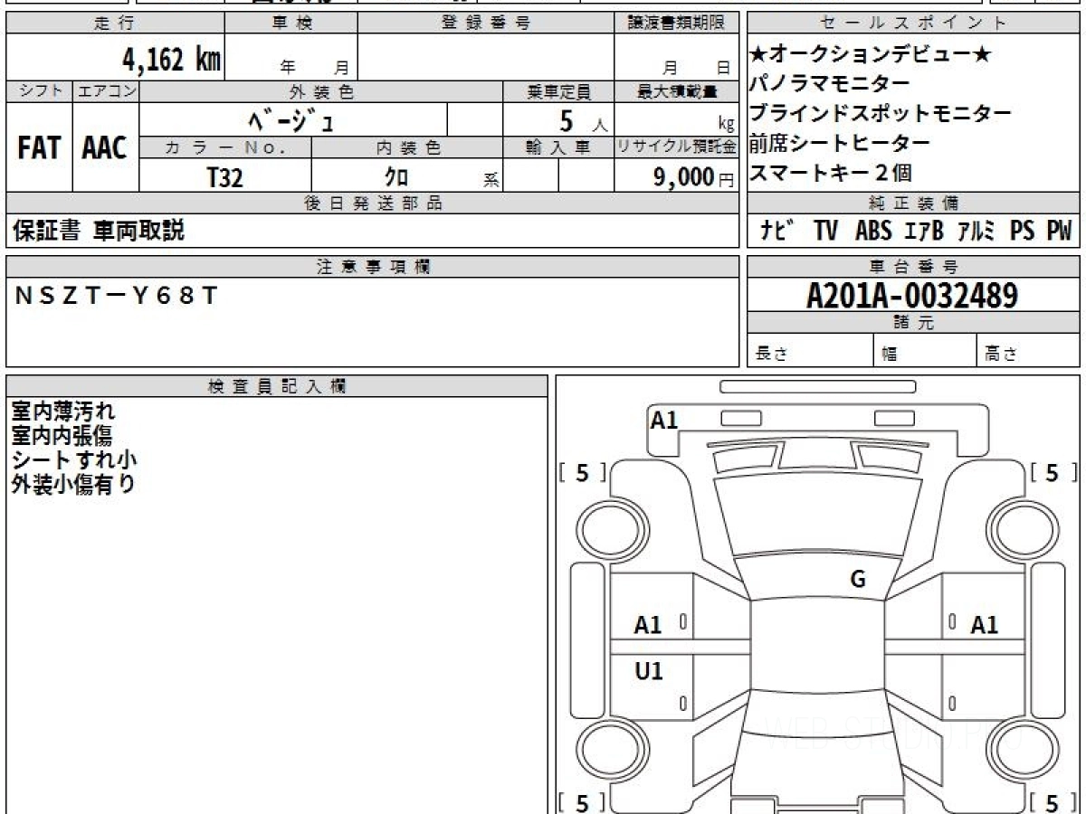Click the 注意事項欄 header bar
1086x814 pixels.
point(372,267)
